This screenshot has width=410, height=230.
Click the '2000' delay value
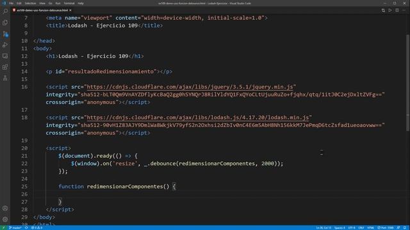(x=268, y=164)
